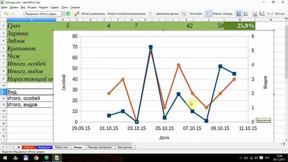Image resolution: width=288 pixels, height=162 pixels.
Task: Switch to the 'Формулы' sheet tab
Action: (x=44, y=147)
